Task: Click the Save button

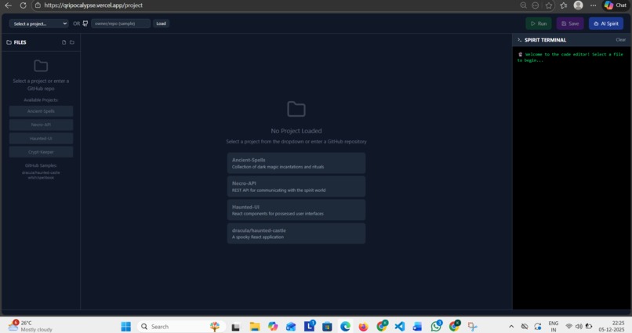Action: coord(570,24)
